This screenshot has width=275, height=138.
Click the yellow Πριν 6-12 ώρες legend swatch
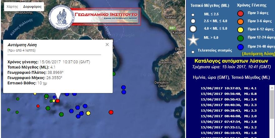240,30
